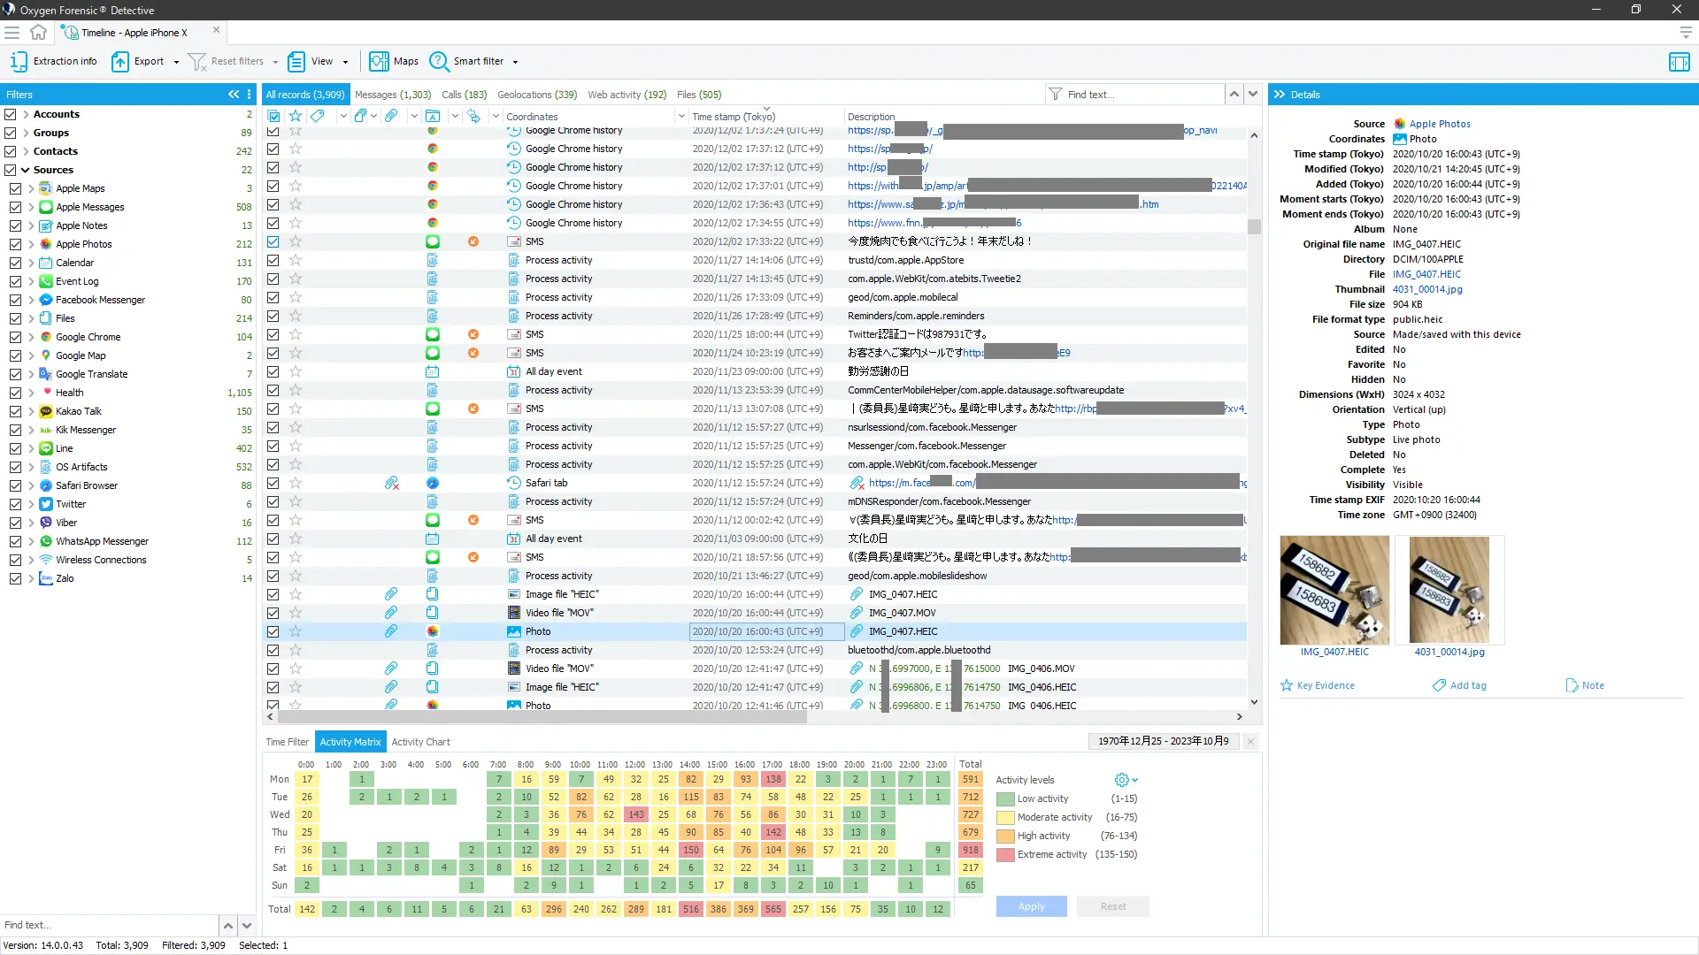Open activity levels gear settings
This screenshot has height=955, width=1699.
tap(1122, 780)
